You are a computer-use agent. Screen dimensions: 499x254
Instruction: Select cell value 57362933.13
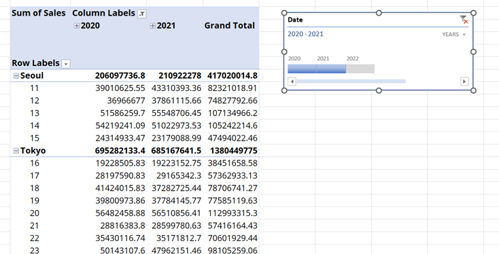coord(233,175)
